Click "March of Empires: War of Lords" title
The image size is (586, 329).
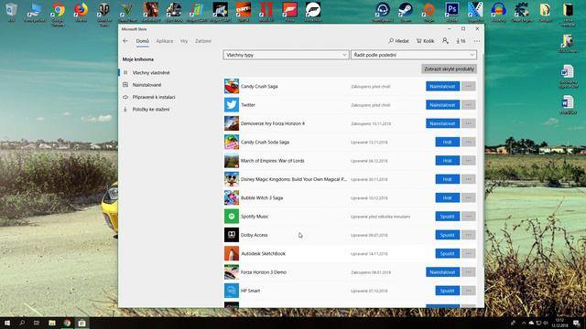(x=273, y=161)
